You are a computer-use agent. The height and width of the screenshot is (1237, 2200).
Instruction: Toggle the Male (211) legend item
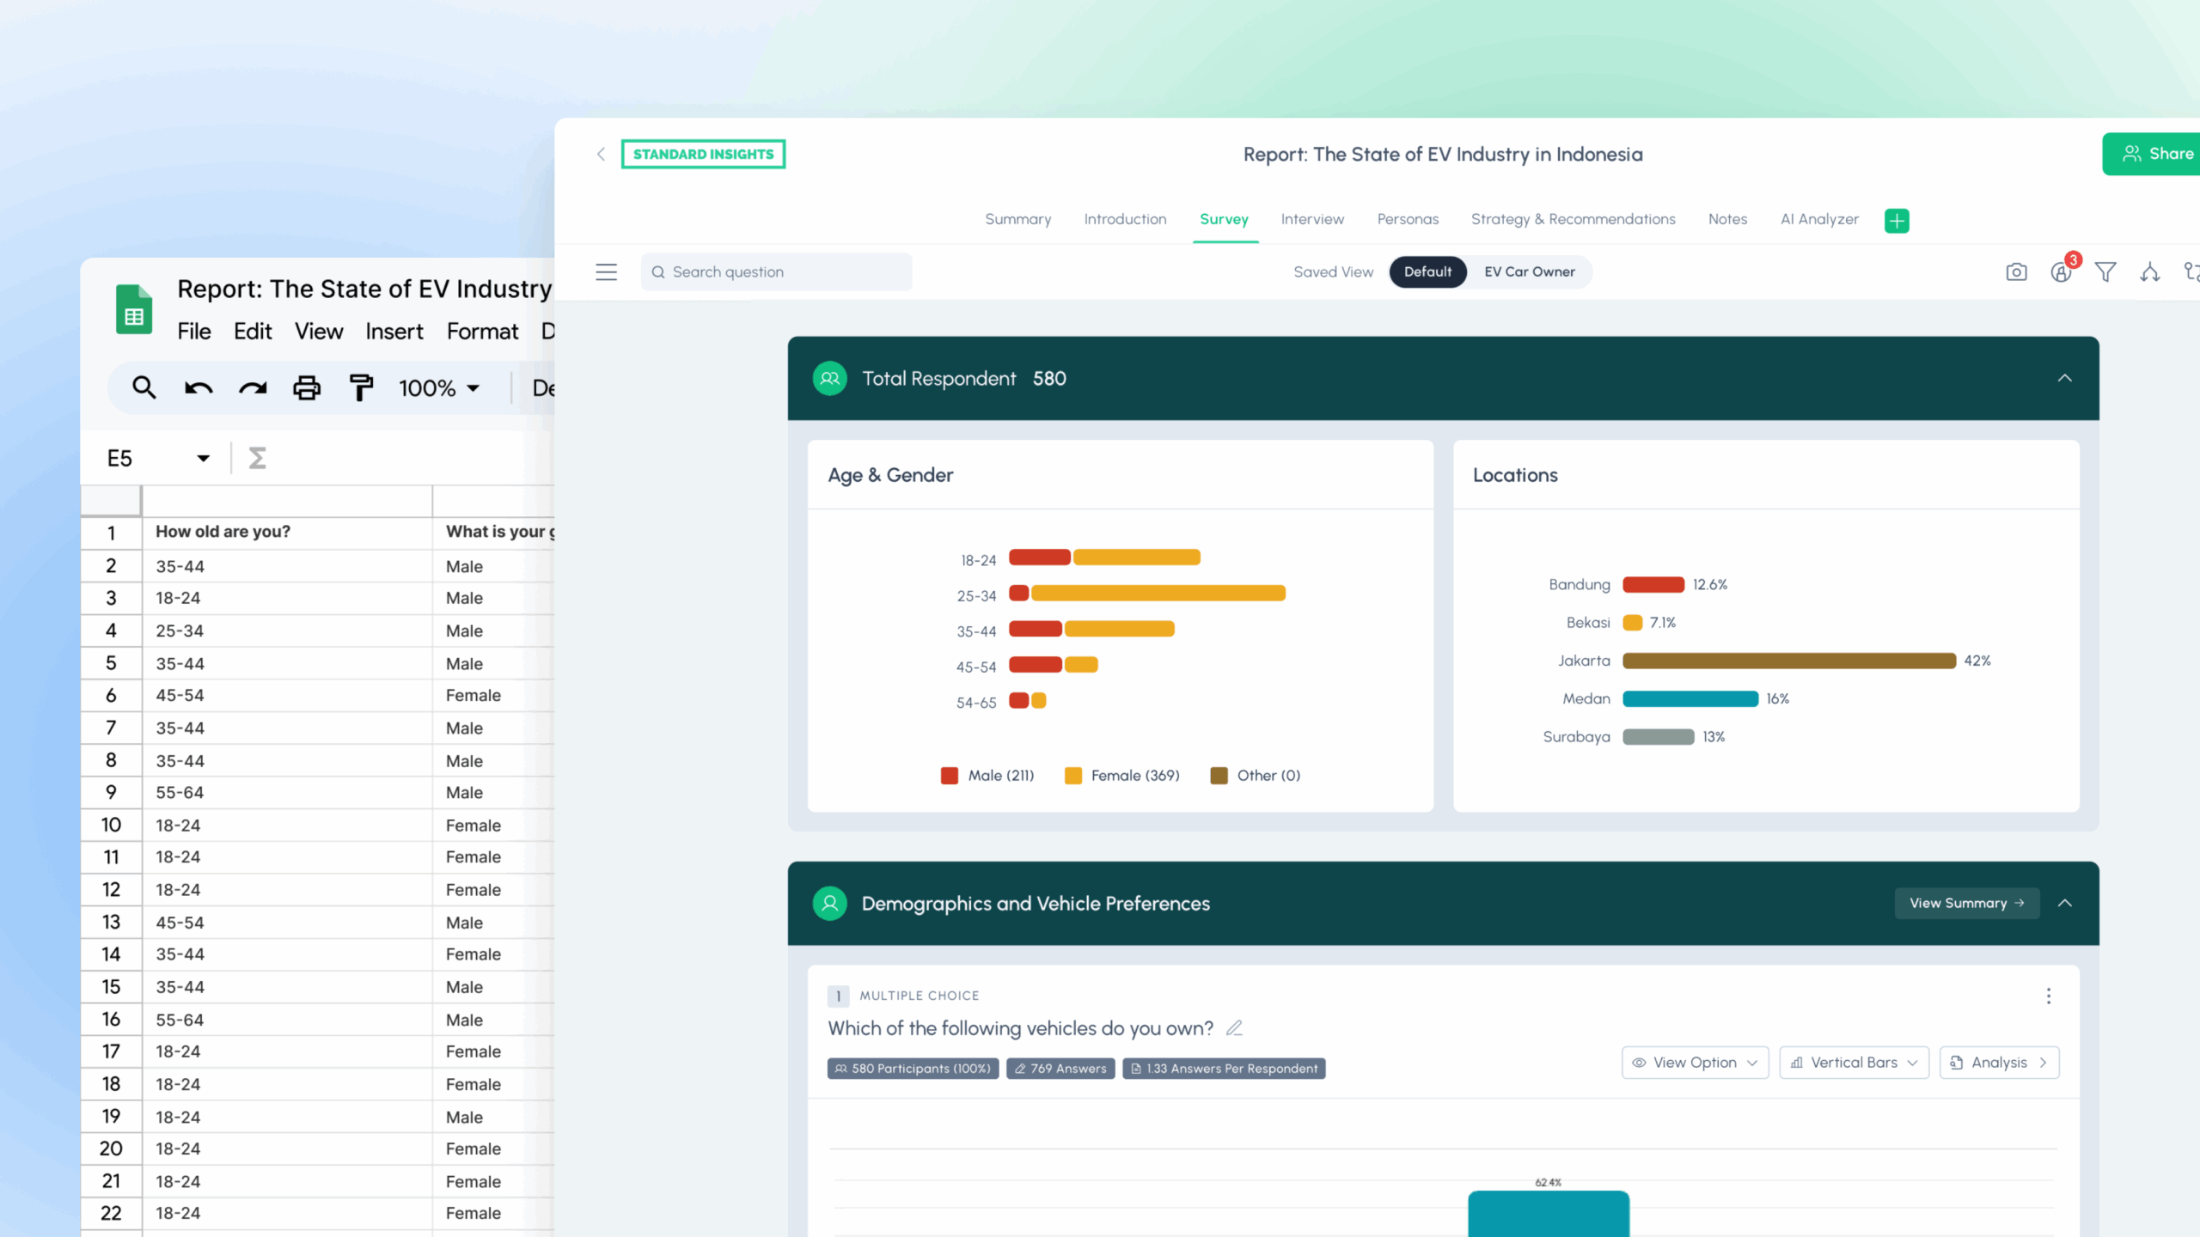pos(987,776)
